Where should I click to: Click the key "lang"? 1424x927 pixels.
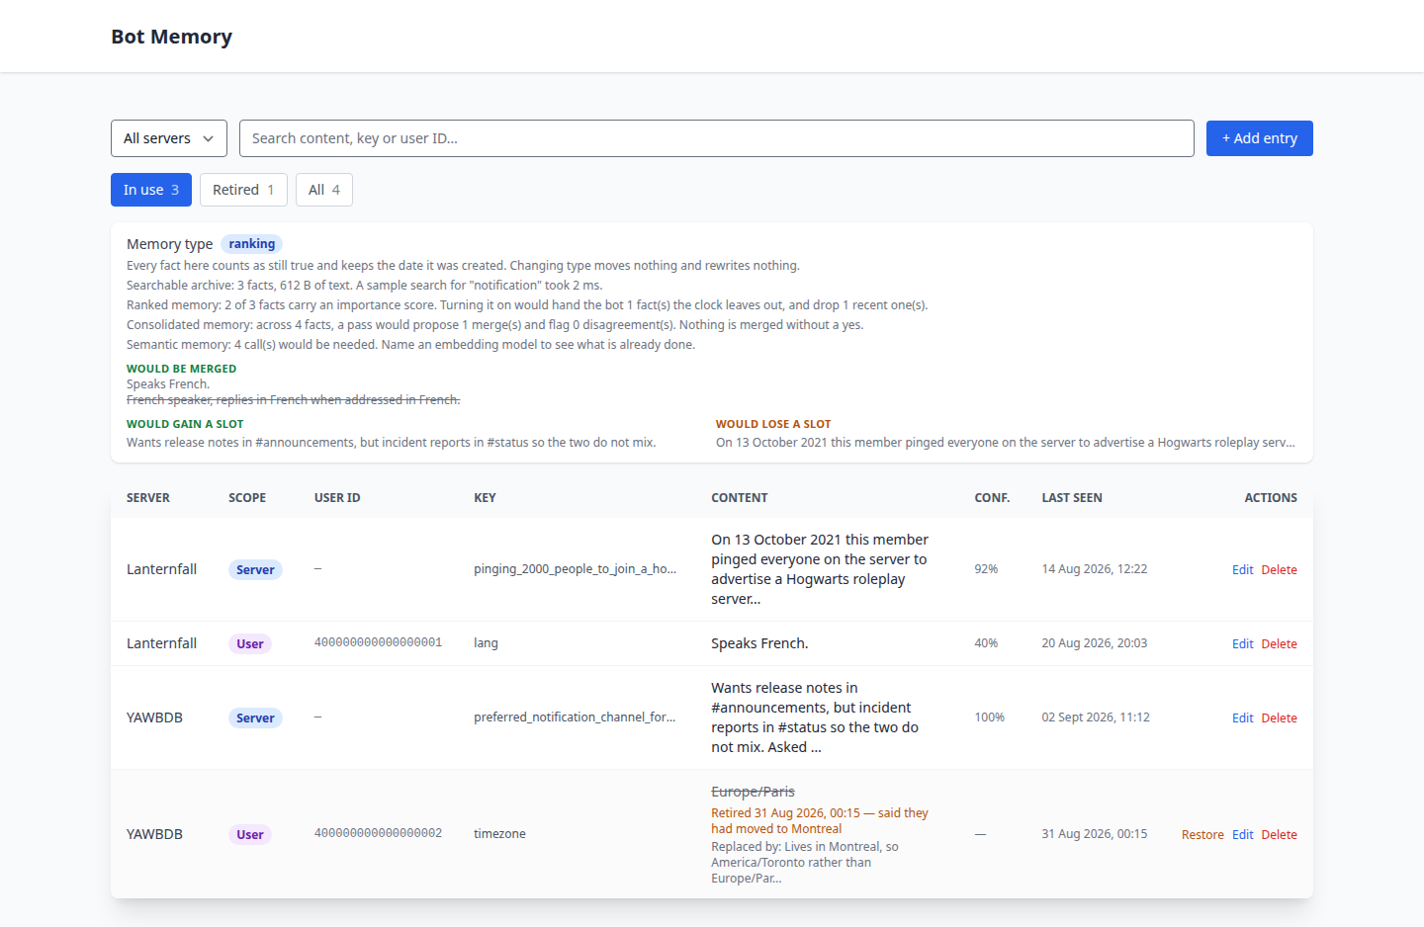[x=486, y=643]
